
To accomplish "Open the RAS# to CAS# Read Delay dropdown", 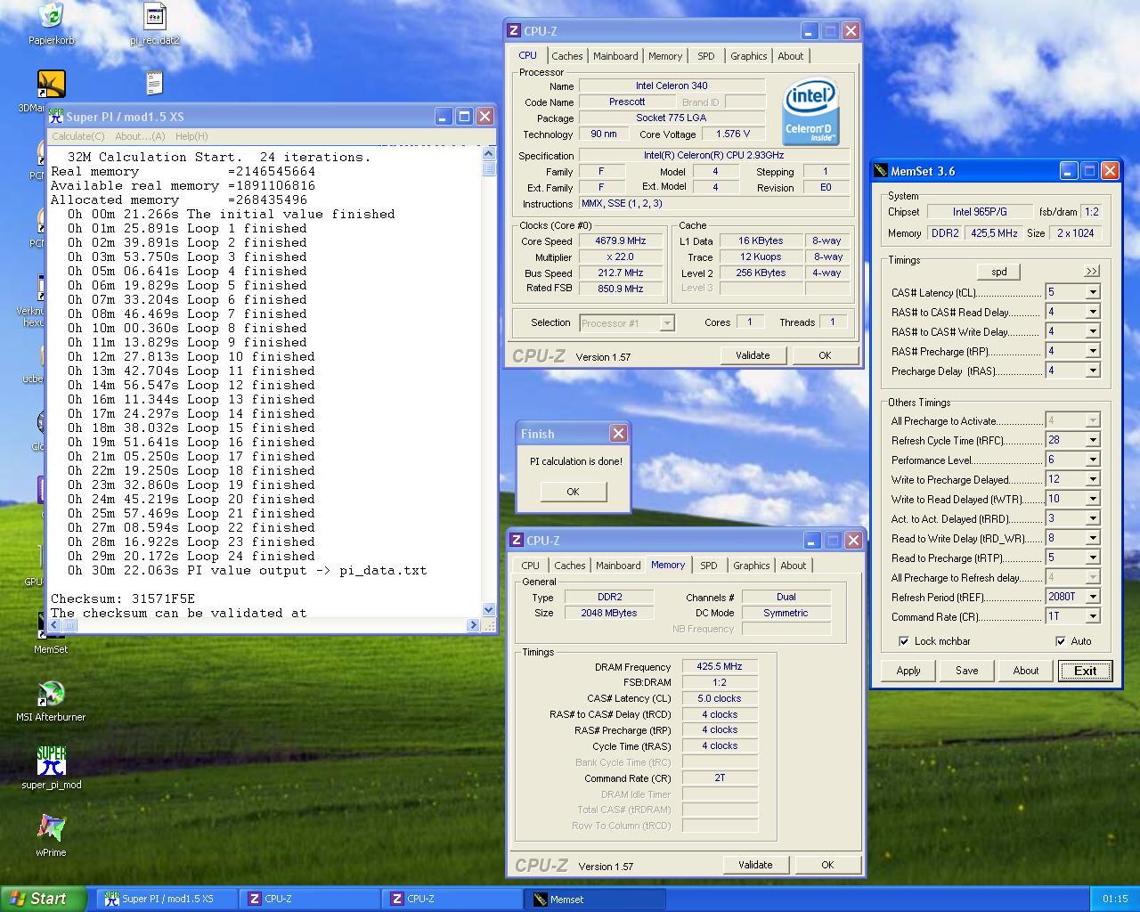I will (1093, 312).
